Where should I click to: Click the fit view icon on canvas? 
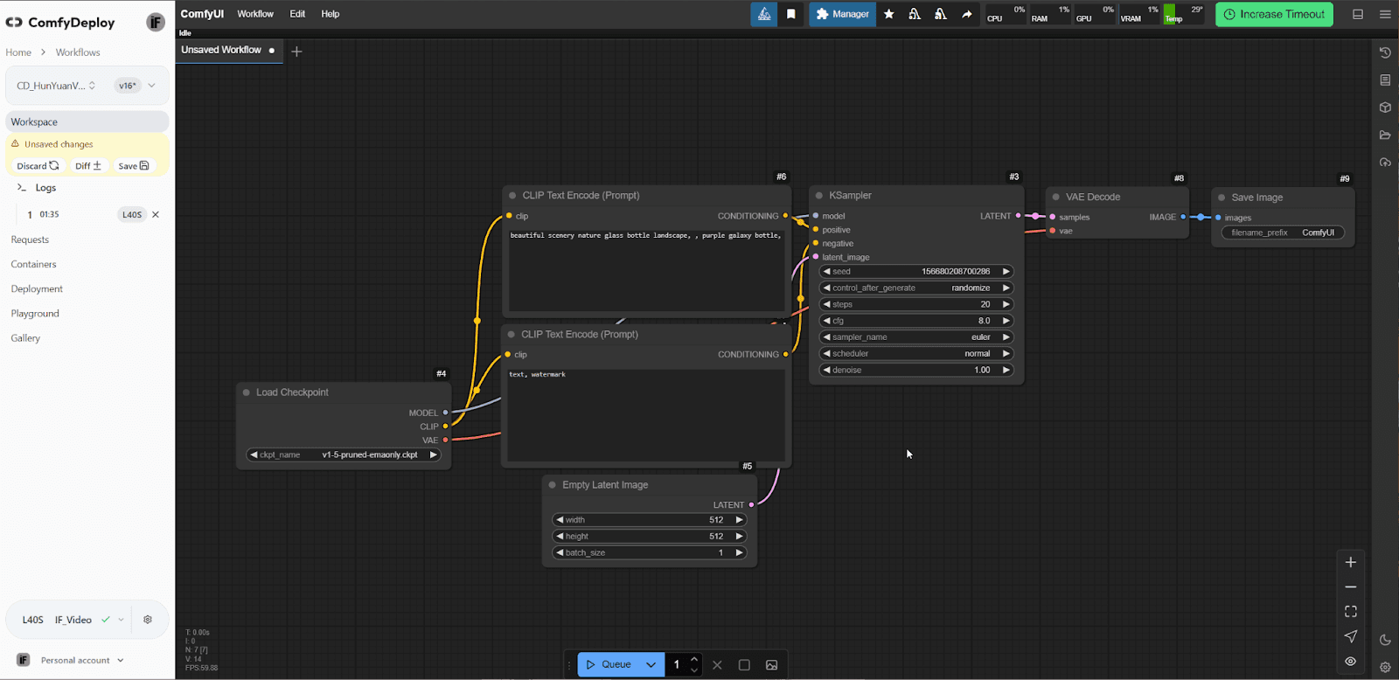[x=1351, y=612]
